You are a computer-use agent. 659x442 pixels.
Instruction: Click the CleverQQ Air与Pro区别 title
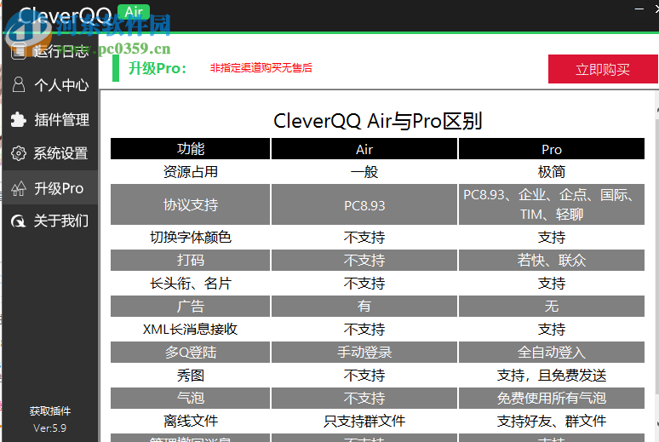377,121
